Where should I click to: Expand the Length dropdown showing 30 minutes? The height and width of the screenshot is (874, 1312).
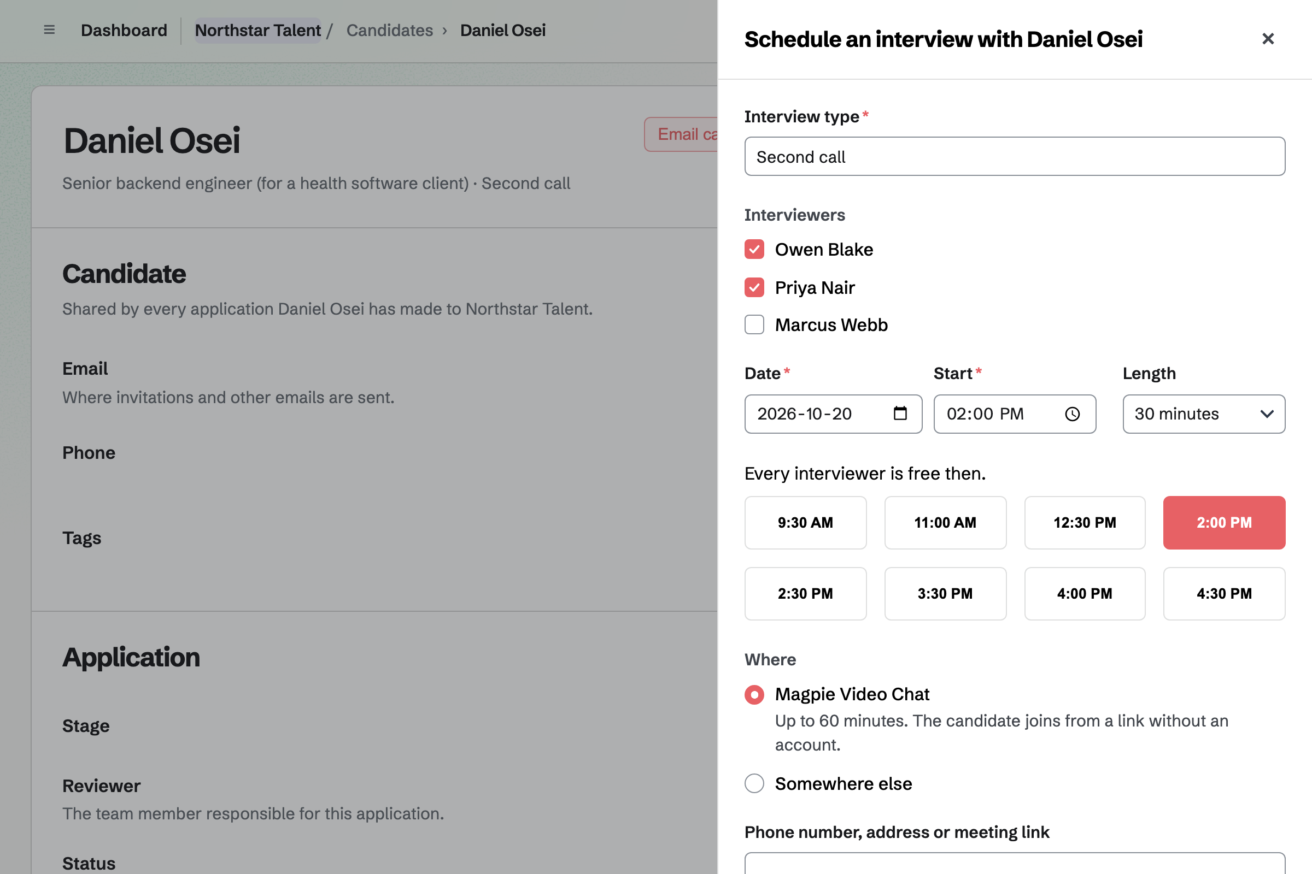[1204, 414]
